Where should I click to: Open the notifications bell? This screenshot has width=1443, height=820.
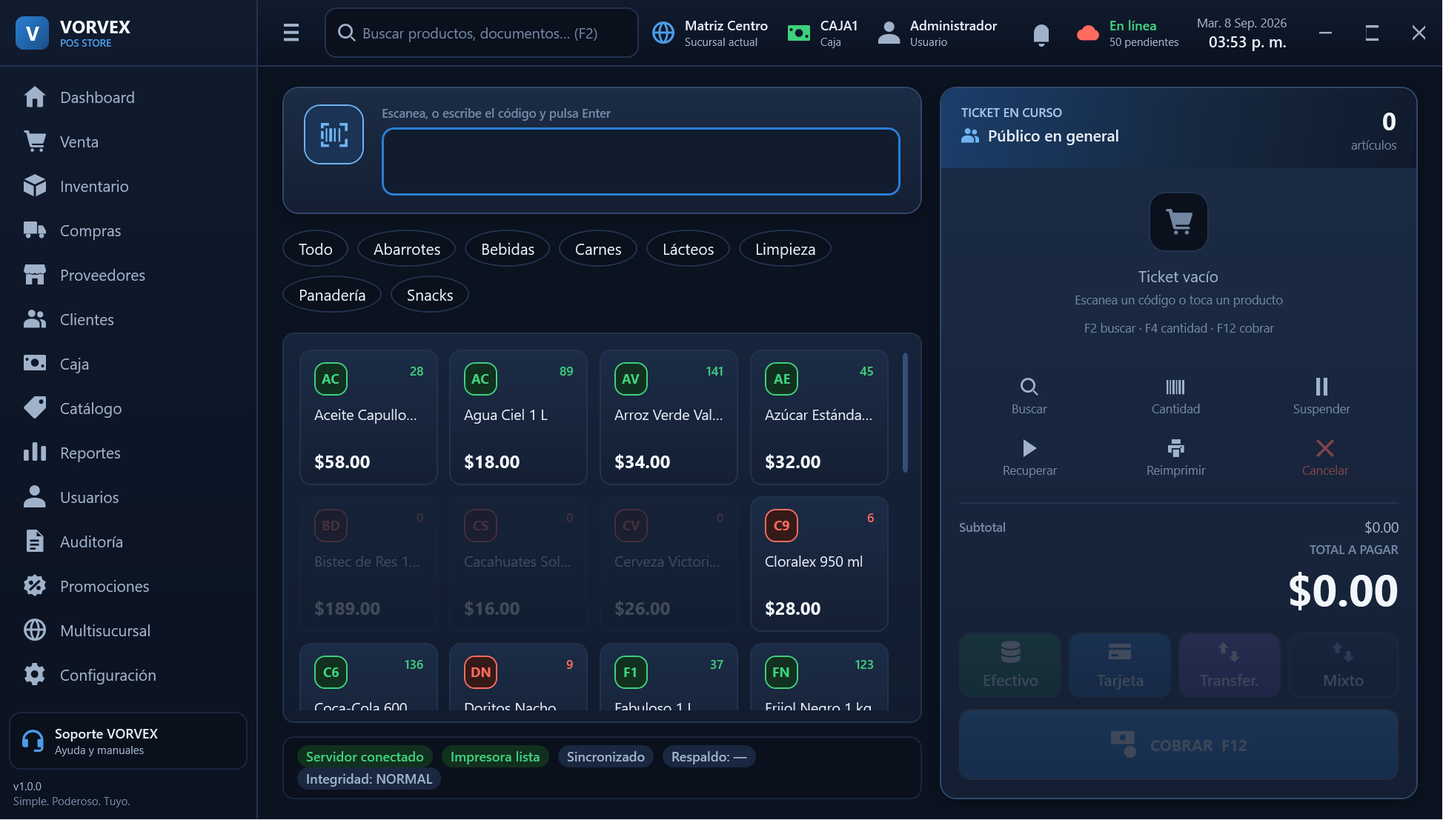[1041, 34]
